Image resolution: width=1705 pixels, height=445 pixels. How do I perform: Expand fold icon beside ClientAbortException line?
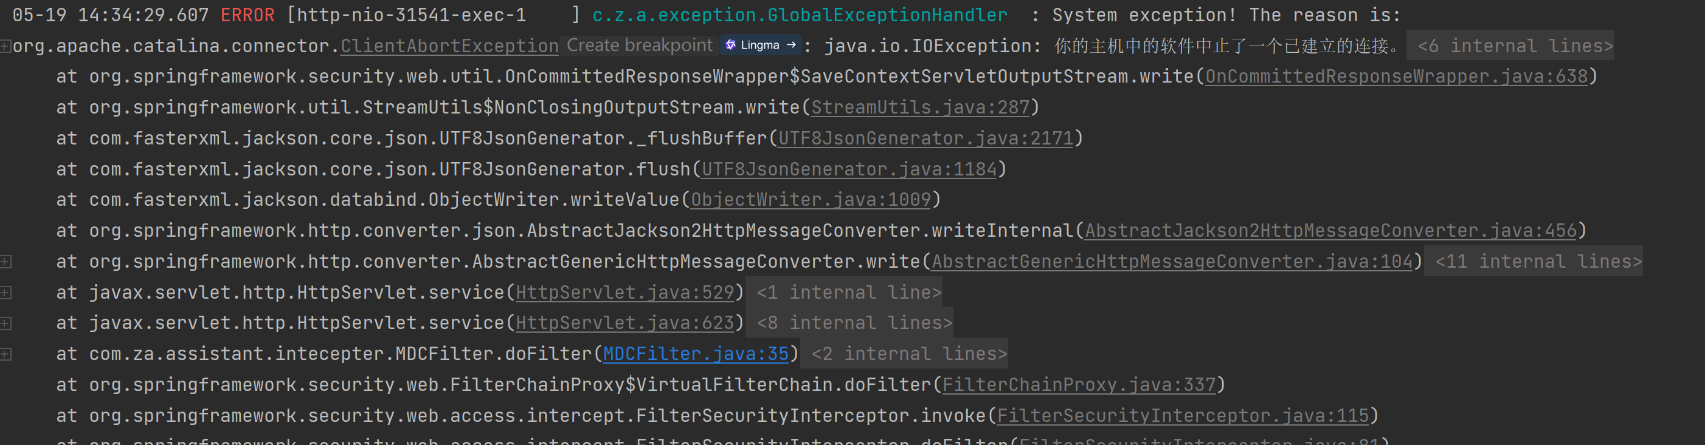coord(5,46)
